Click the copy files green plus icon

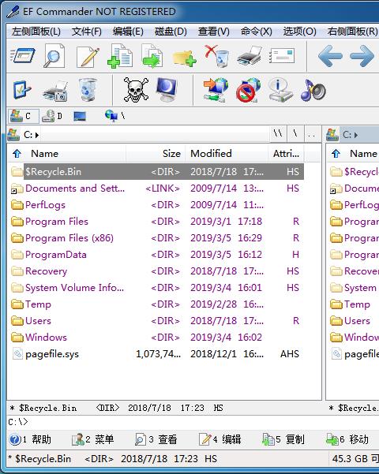pyautogui.click(x=120, y=56)
